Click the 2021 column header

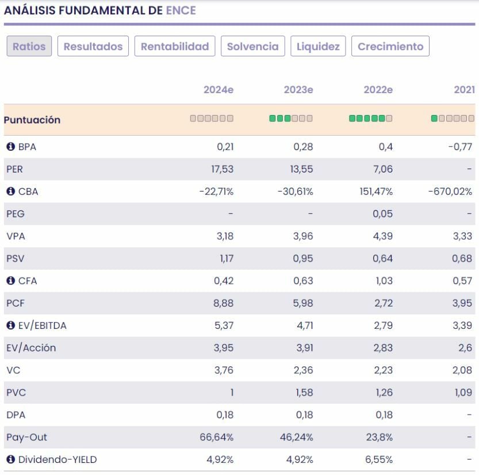point(464,90)
